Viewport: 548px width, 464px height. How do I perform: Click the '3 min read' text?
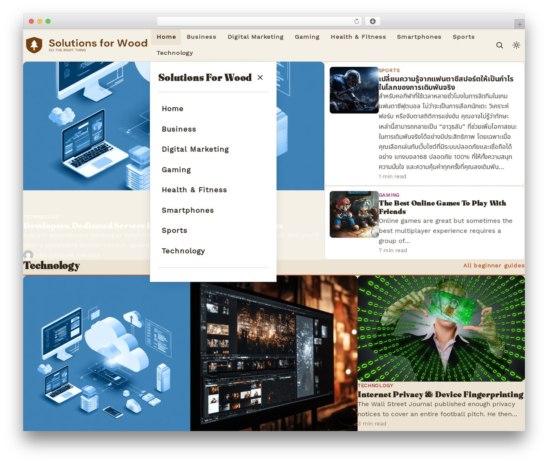(372, 424)
